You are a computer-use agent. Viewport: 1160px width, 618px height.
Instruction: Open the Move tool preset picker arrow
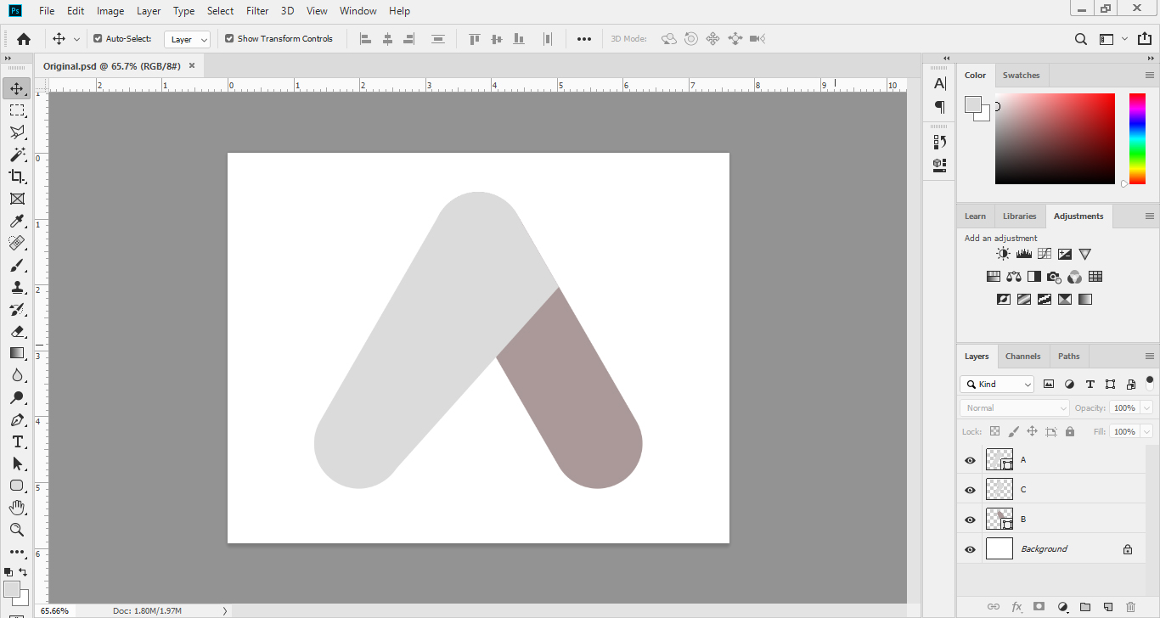[76, 39]
